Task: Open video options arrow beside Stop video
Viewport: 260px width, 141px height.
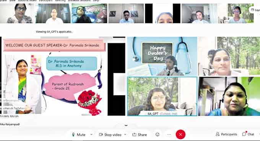Action: pos(125,135)
